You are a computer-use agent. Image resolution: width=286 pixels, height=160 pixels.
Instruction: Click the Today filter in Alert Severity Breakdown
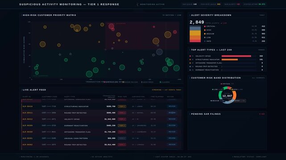pos(262,15)
